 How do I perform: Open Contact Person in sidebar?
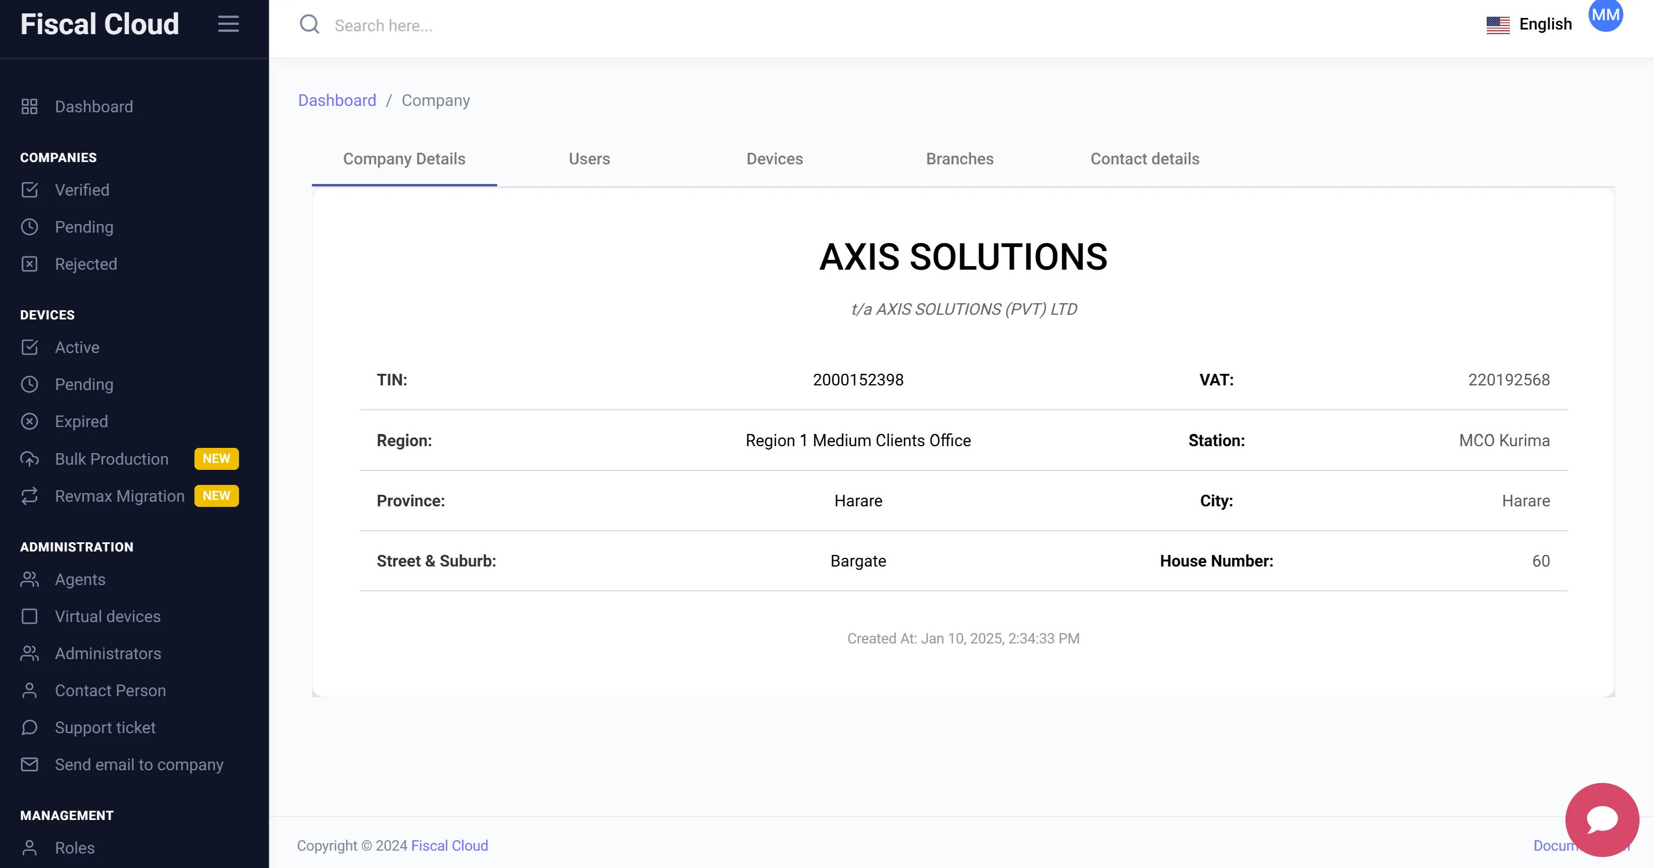[111, 691]
